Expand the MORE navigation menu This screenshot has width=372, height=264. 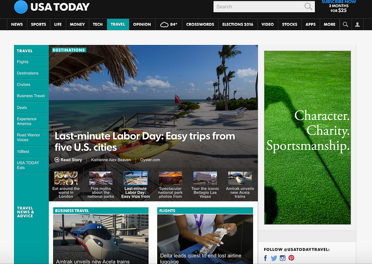point(330,25)
